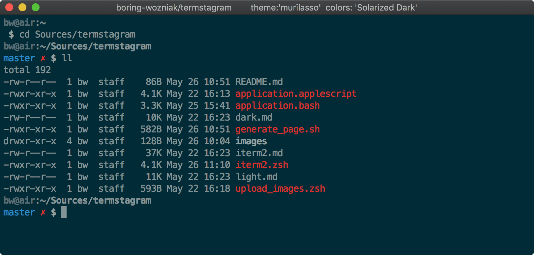Viewport: 534px width, 255px height.
Task: Click the red close window button
Action: [9, 7]
